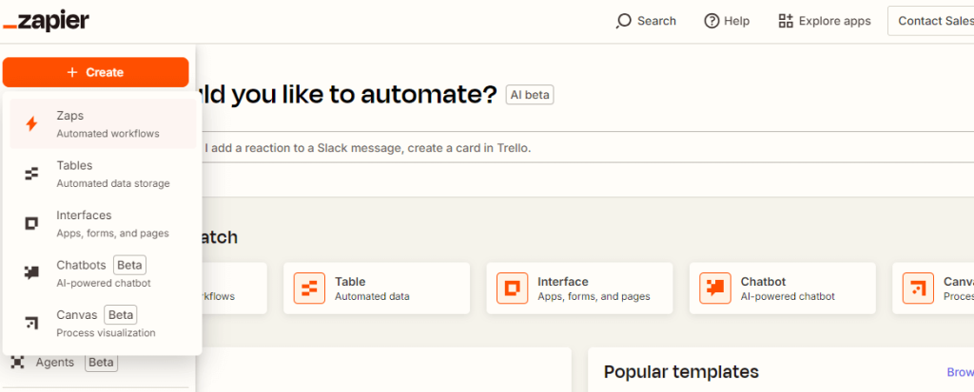Click the 'Automated workflows' subtitle text
Screen dimensions: 974x392
coord(108,133)
